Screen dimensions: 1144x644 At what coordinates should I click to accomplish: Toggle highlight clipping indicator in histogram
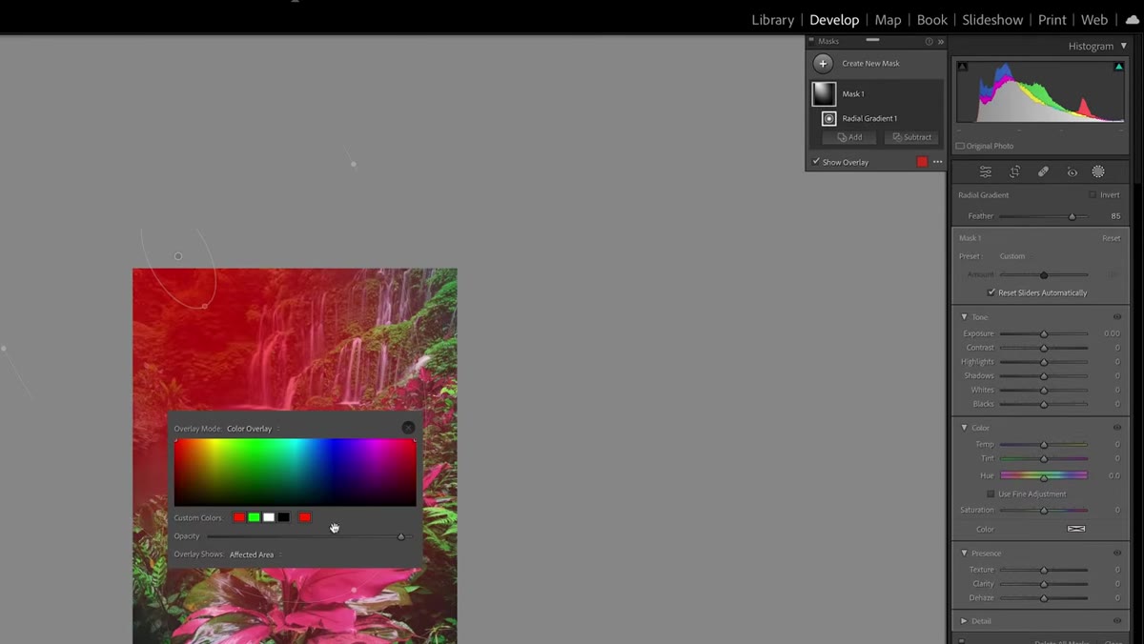click(x=1118, y=67)
